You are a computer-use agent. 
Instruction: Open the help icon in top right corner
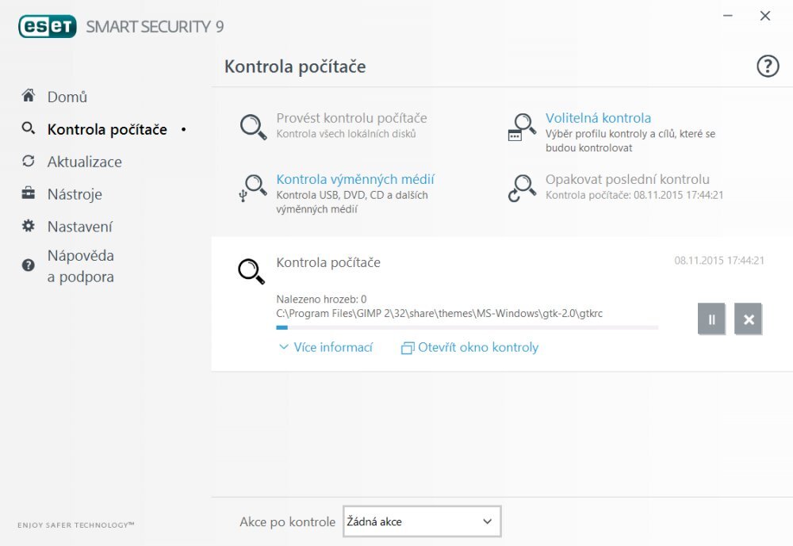pos(767,67)
